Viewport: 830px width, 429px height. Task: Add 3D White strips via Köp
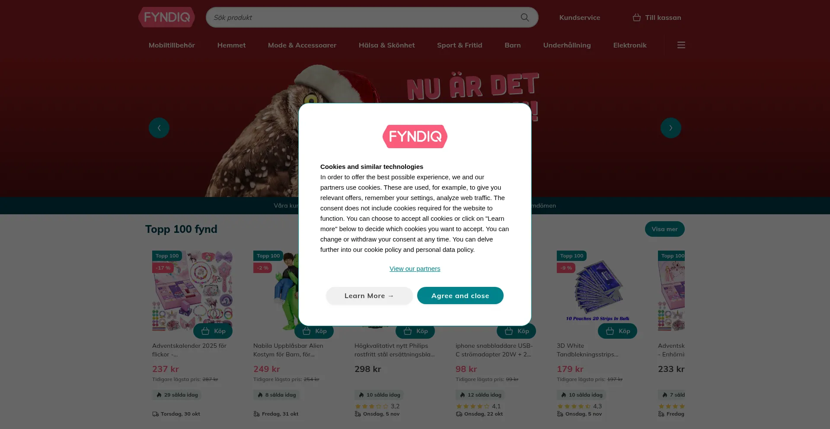(617, 331)
